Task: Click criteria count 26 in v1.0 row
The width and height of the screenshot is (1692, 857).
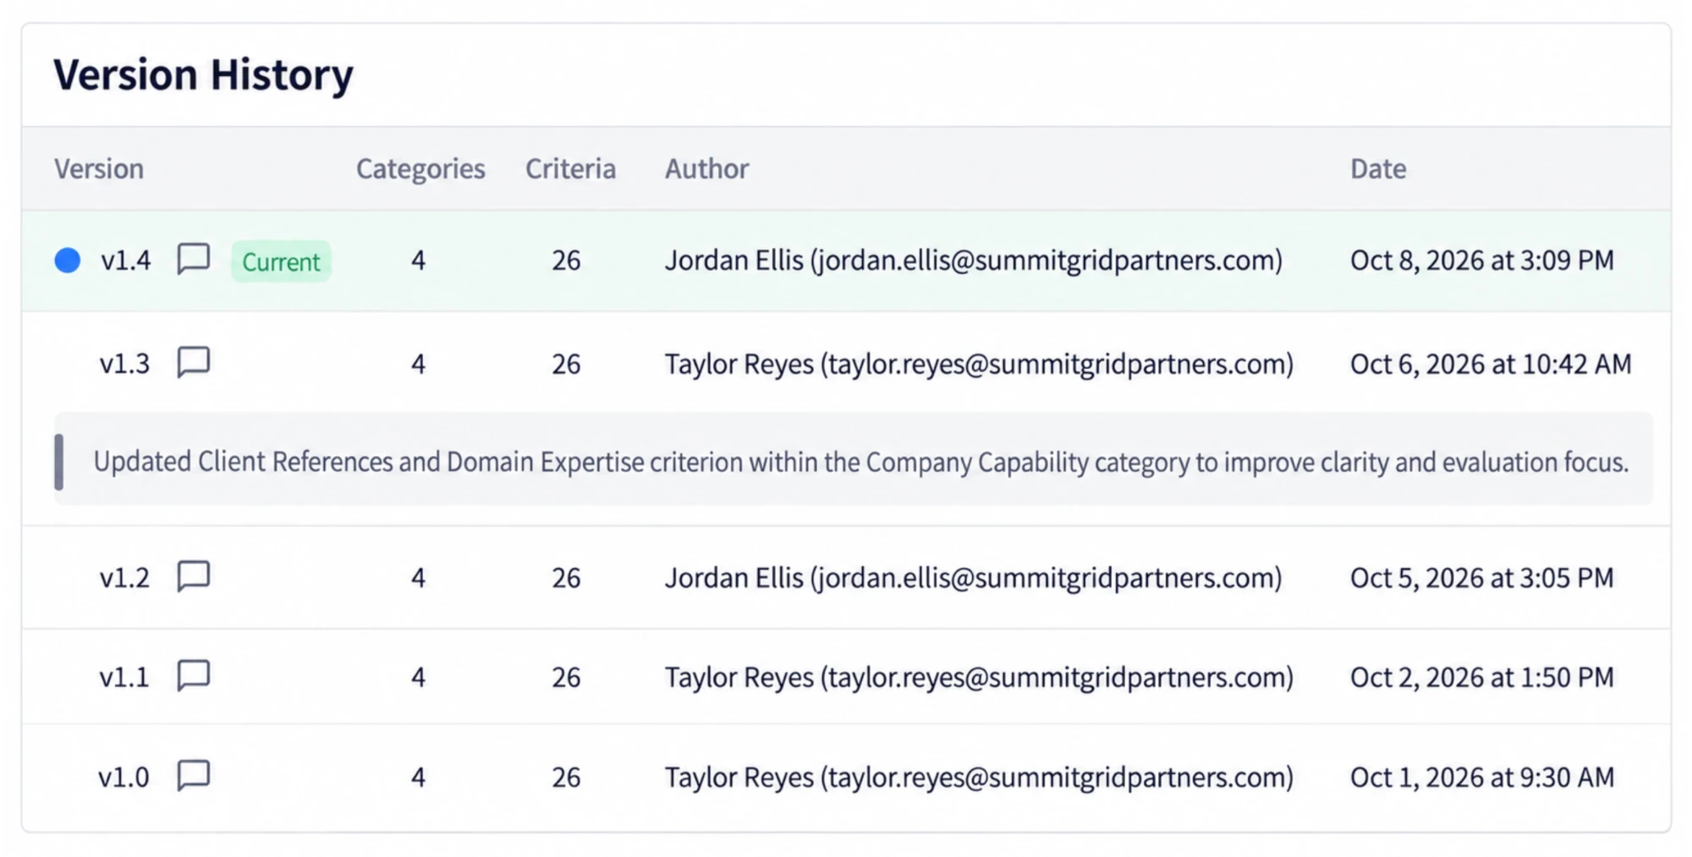Action: (x=566, y=777)
